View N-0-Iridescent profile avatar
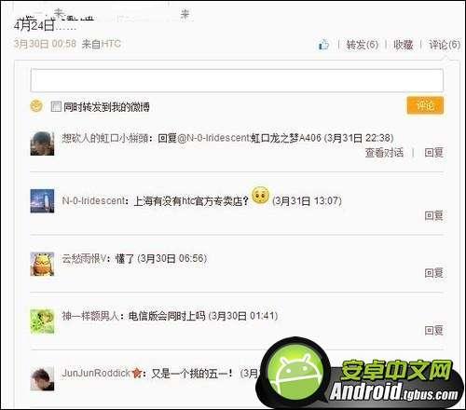This screenshot has width=466, height=410. tap(42, 201)
